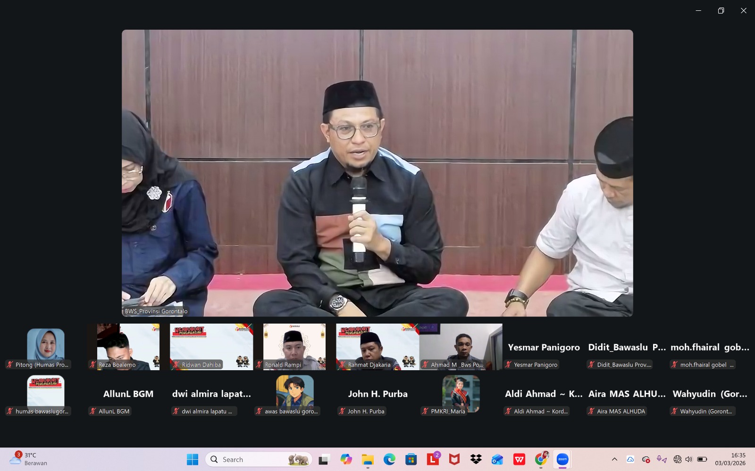Open Microsoft Store from the taskbar
The image size is (755, 471).
pos(411,459)
